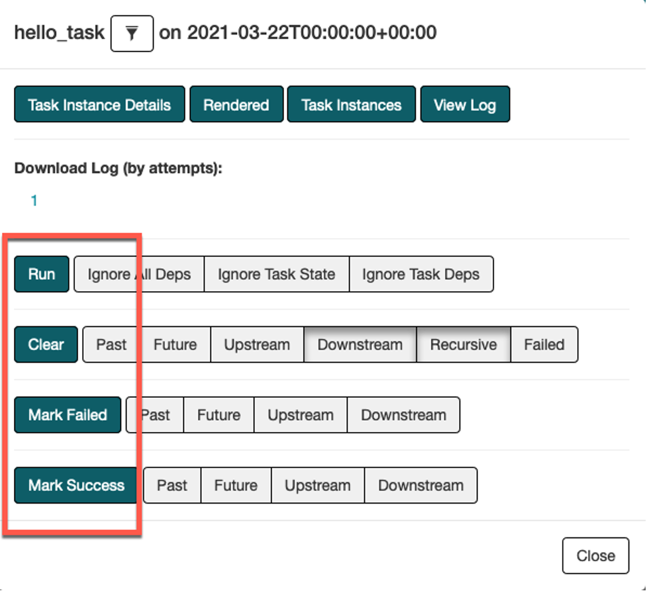The image size is (647, 591).
Task: Toggle Past in the Clear row
Action: click(111, 345)
